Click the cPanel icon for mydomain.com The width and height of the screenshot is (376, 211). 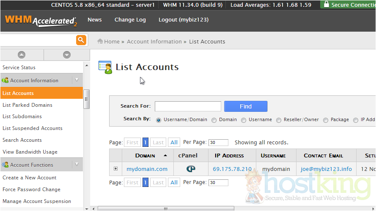click(x=191, y=169)
